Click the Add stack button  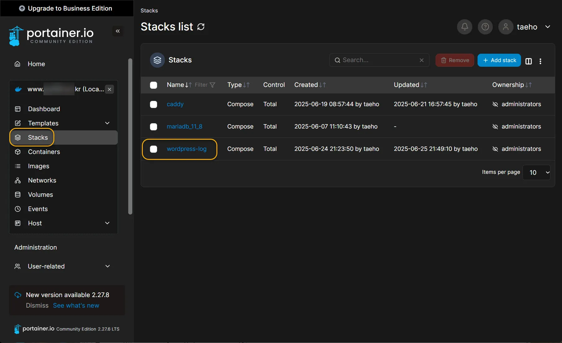click(x=499, y=60)
